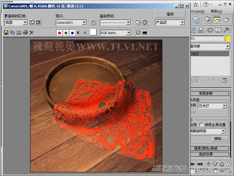
Task: Switch to the Motion panel tab
Action: (x=210, y=30)
